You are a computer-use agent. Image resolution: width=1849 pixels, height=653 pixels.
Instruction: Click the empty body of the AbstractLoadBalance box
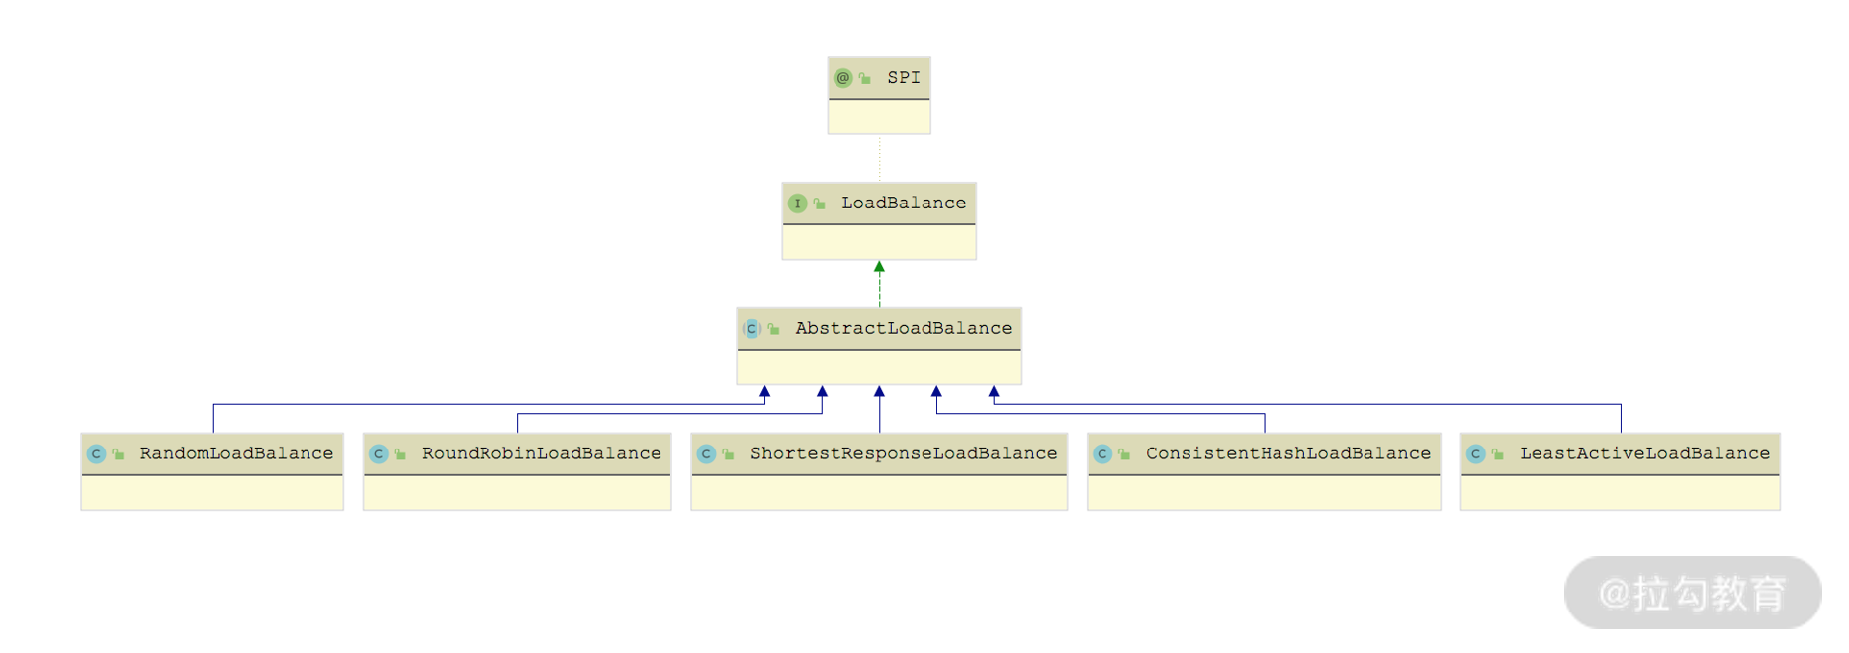point(879,367)
